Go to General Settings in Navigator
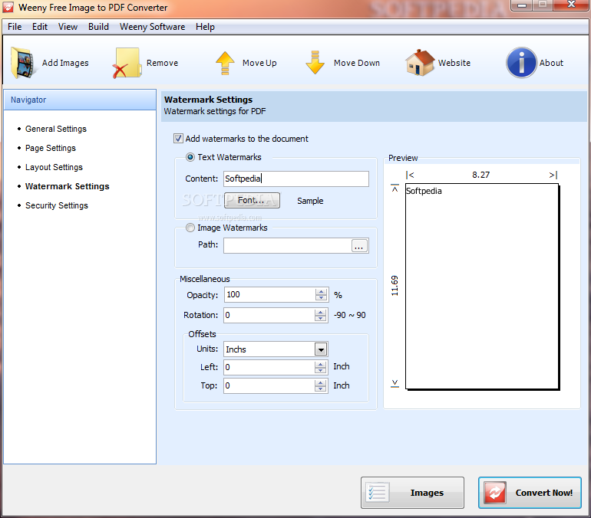 pos(56,129)
